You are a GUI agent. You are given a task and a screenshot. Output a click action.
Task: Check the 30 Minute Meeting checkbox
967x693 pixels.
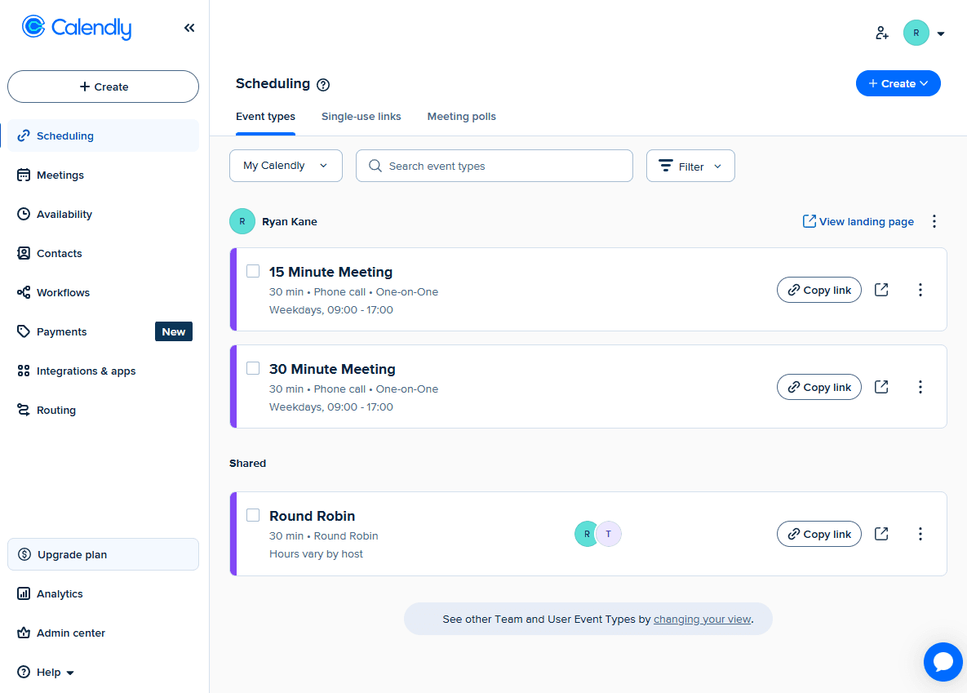(253, 368)
